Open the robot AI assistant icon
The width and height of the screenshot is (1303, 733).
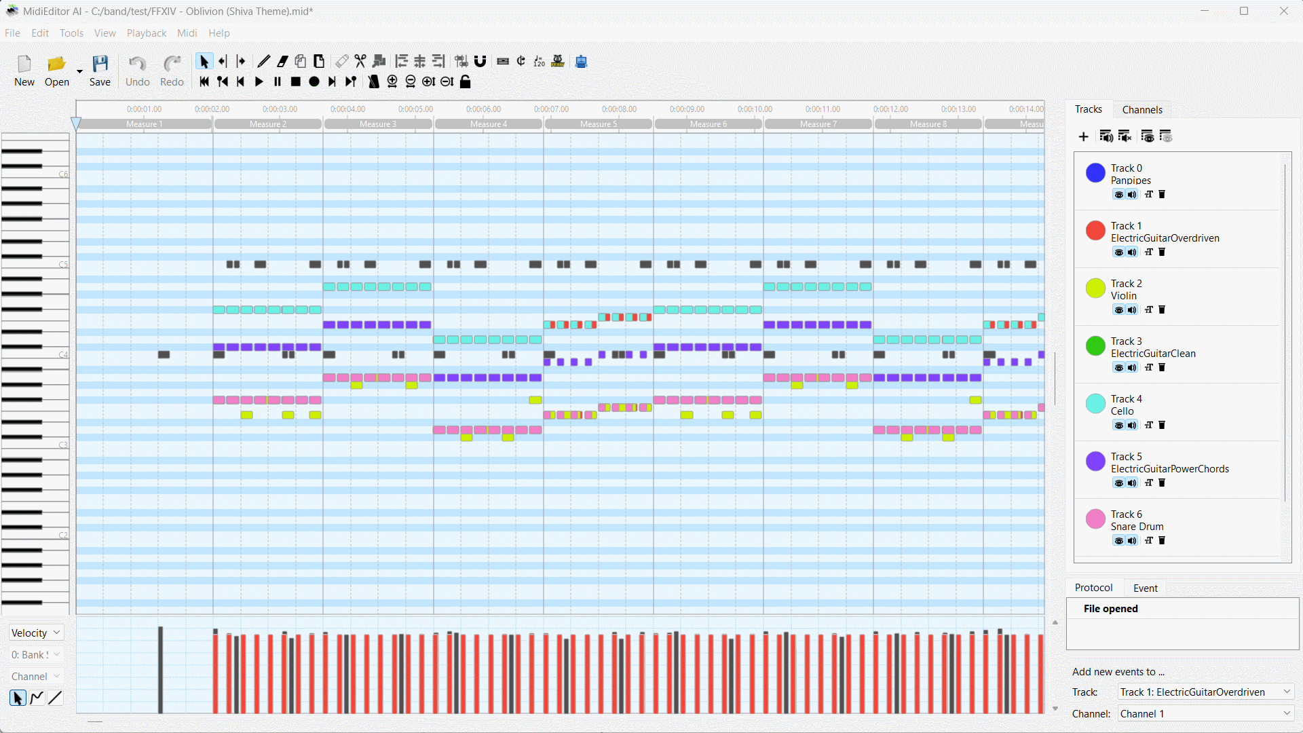tap(581, 62)
